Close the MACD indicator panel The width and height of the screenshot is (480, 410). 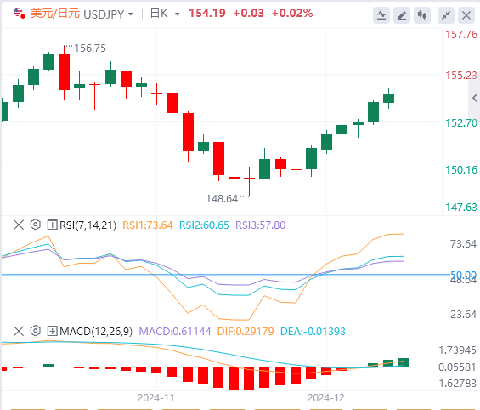click(19, 331)
